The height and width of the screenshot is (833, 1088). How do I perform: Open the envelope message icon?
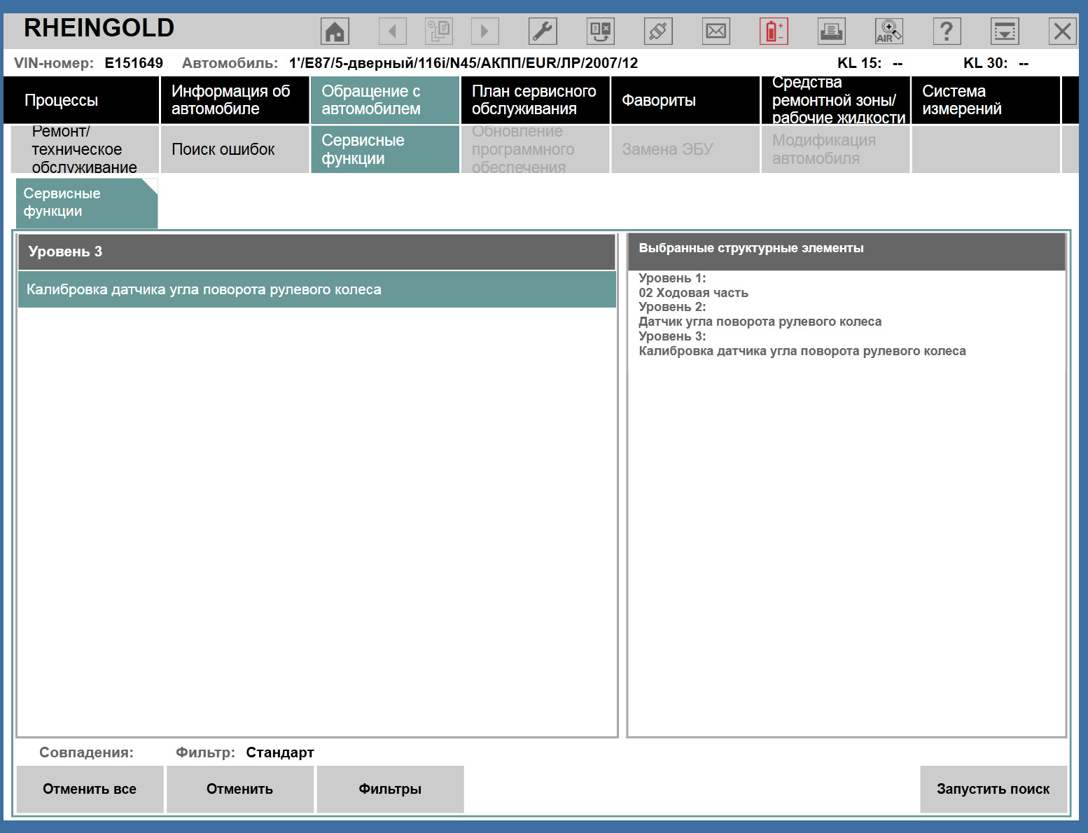tap(716, 31)
